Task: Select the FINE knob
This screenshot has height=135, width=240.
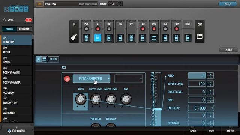Action: pyautogui.click(x=126, y=99)
